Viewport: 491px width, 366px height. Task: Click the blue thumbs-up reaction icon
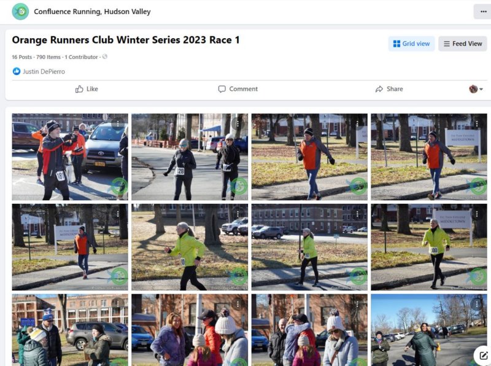(17, 71)
